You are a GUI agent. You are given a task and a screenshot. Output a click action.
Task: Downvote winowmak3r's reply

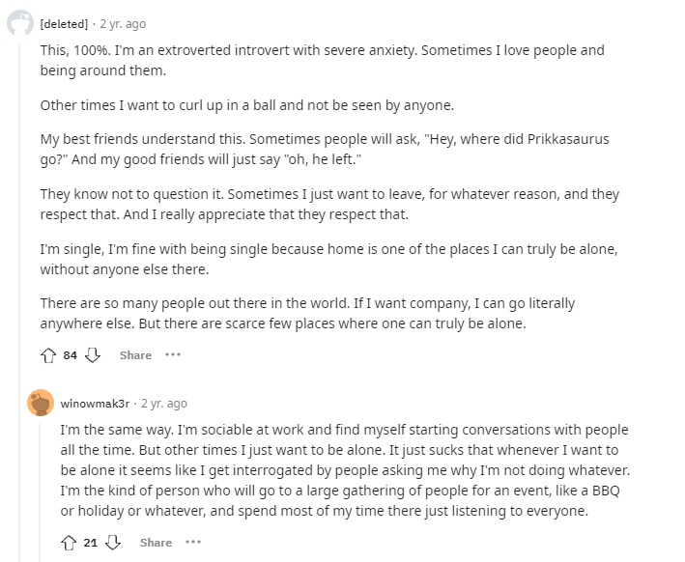coord(113,543)
